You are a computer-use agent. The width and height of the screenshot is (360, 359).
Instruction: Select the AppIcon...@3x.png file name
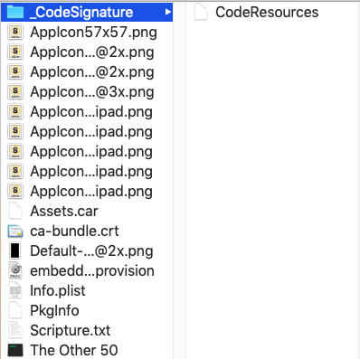[92, 92]
